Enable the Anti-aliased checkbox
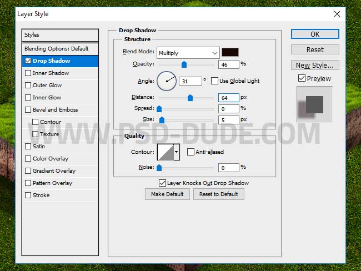This screenshot has height=271, width=361. pos(191,152)
